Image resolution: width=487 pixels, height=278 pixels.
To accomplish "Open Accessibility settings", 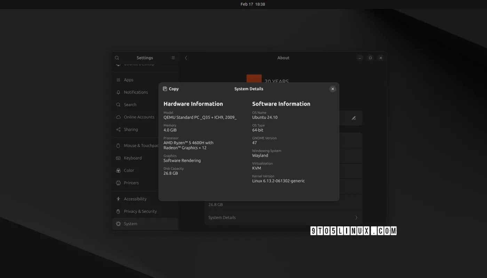I will (145, 199).
